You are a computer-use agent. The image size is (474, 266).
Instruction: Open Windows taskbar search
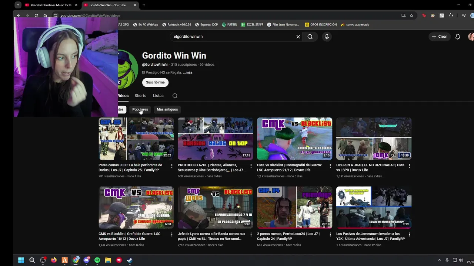pos(32,260)
